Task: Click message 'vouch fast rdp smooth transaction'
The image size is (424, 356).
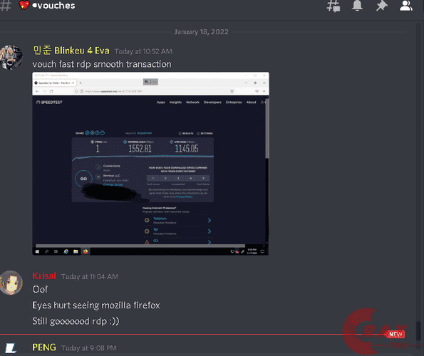Action: 102,64
